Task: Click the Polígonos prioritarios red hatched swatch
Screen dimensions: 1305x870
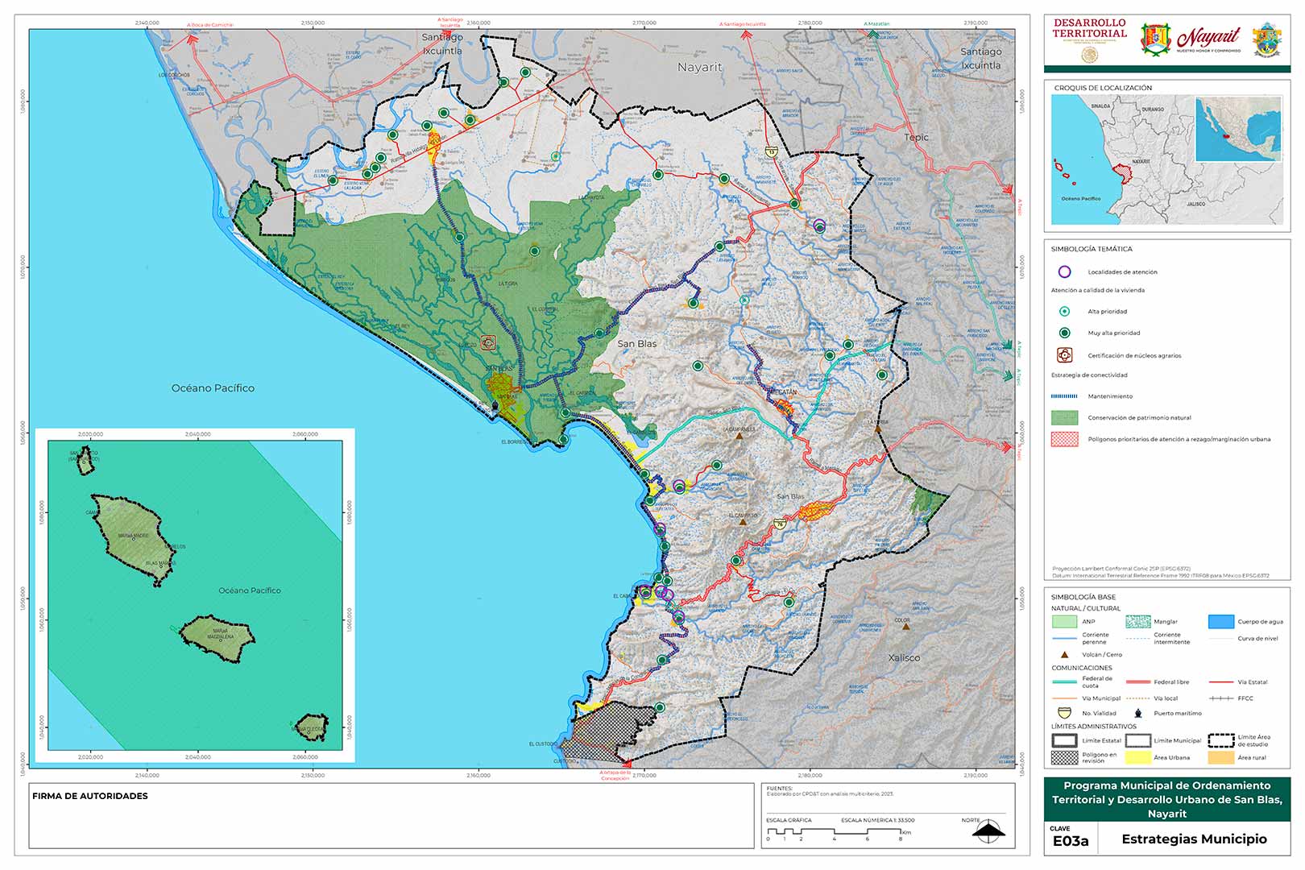Action: point(1064,439)
